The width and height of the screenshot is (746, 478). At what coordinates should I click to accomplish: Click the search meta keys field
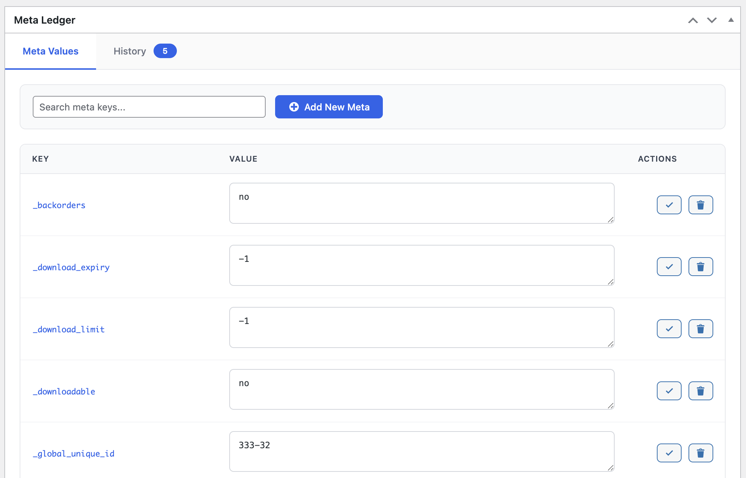[149, 106]
